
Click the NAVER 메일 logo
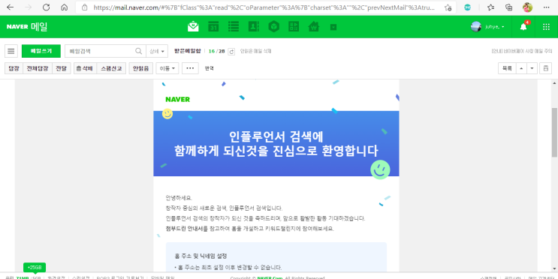click(x=27, y=27)
